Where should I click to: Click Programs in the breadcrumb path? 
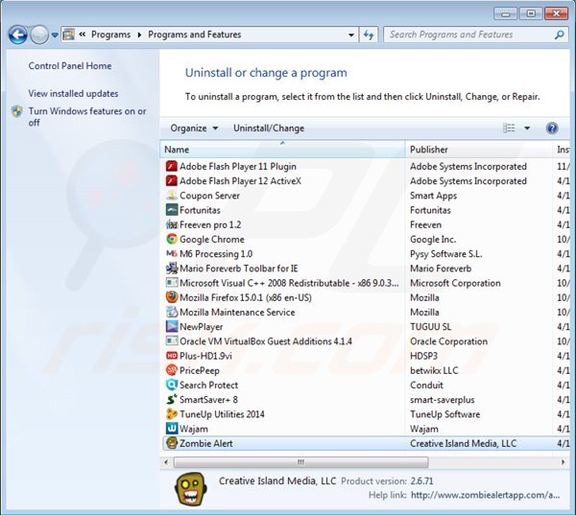click(x=110, y=35)
